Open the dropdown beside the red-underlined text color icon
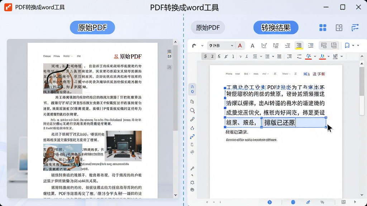 [315, 56]
